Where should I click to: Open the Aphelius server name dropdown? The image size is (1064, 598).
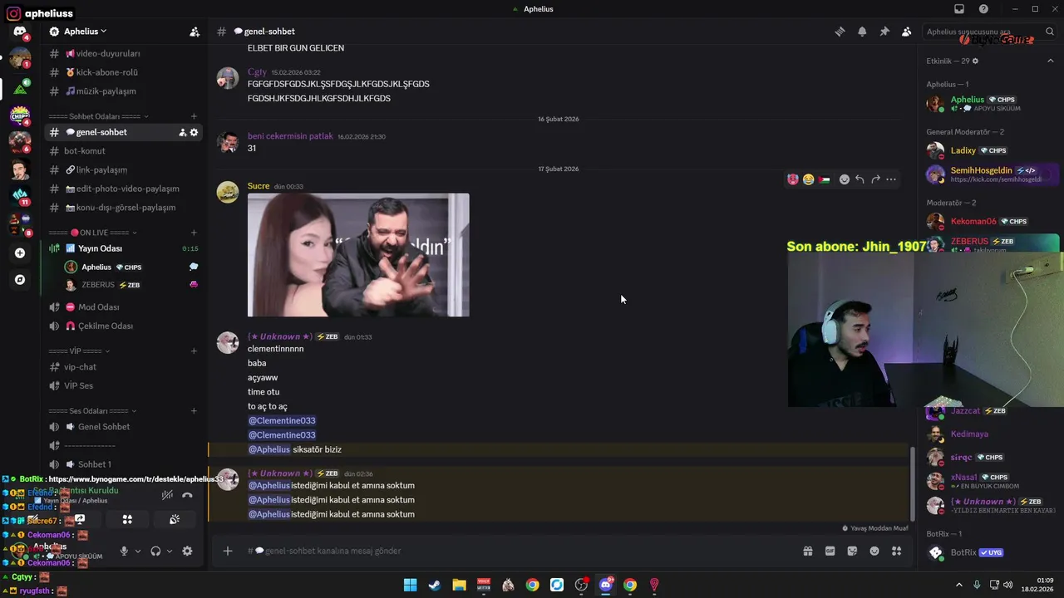(85, 32)
